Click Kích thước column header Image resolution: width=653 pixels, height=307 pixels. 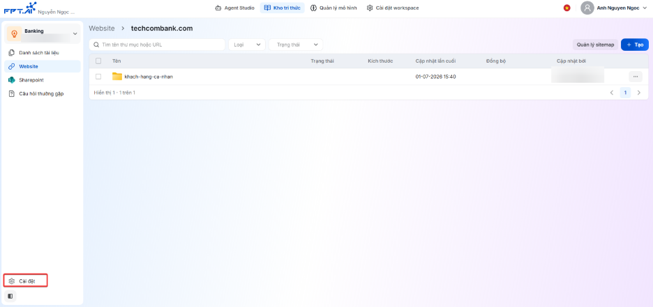coord(381,61)
